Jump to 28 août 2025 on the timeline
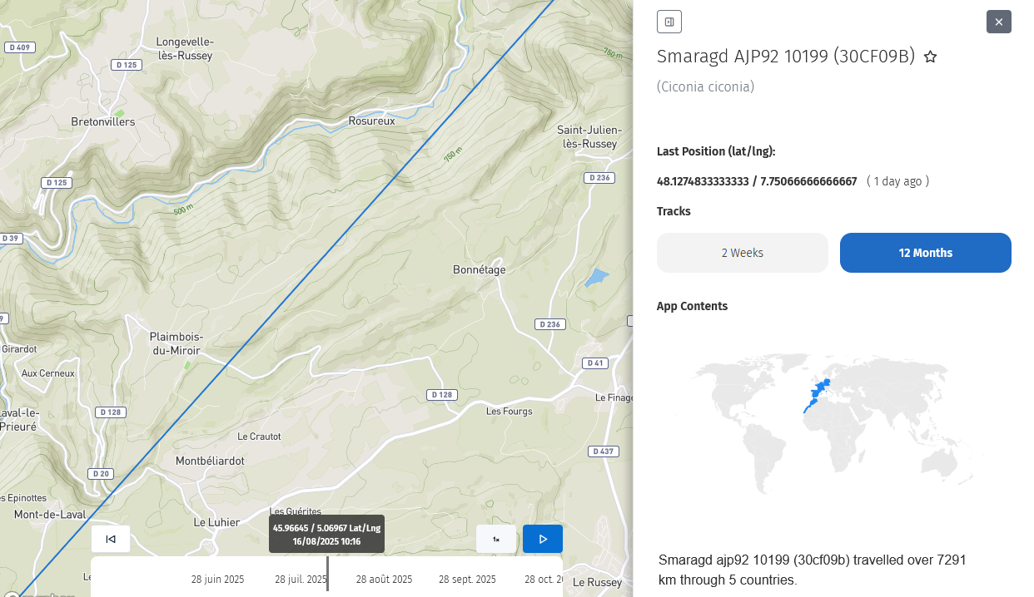This screenshot has width=1034, height=597. [x=384, y=580]
